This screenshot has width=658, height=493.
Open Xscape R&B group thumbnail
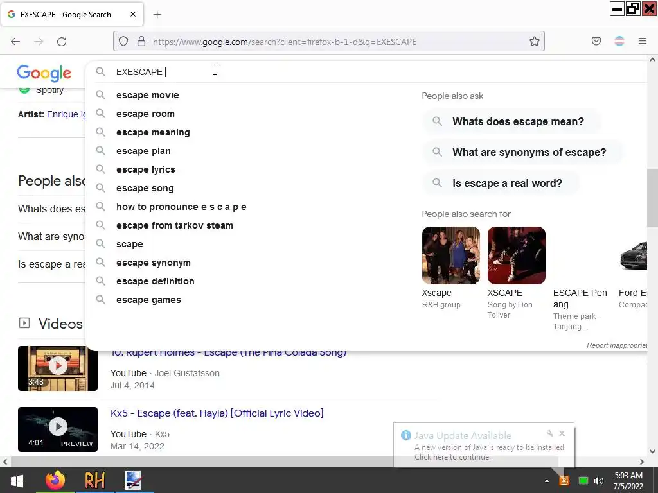[x=450, y=255]
